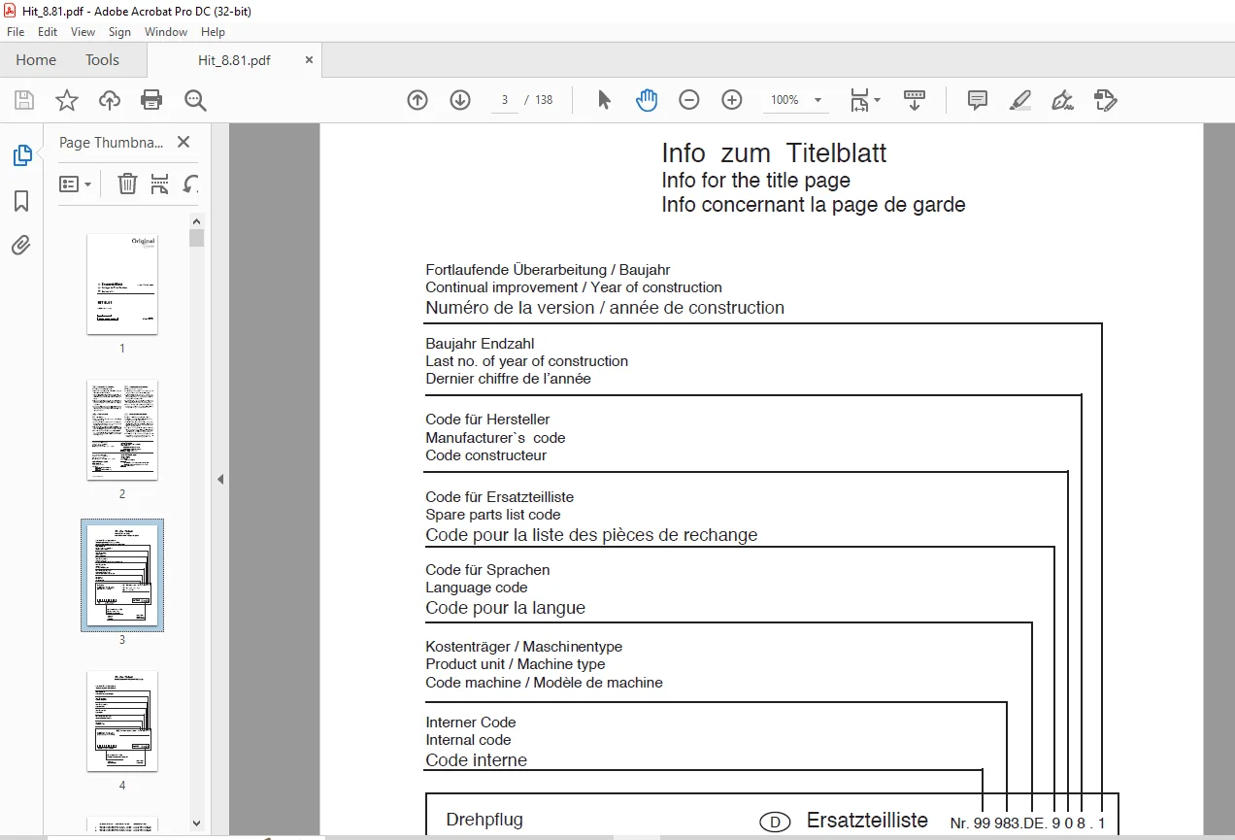Open the Edit menu
Screen dimensions: 1235x840
(x=48, y=32)
